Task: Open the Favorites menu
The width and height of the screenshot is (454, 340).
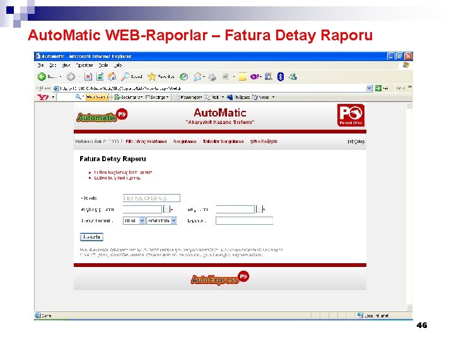Action: coord(84,65)
